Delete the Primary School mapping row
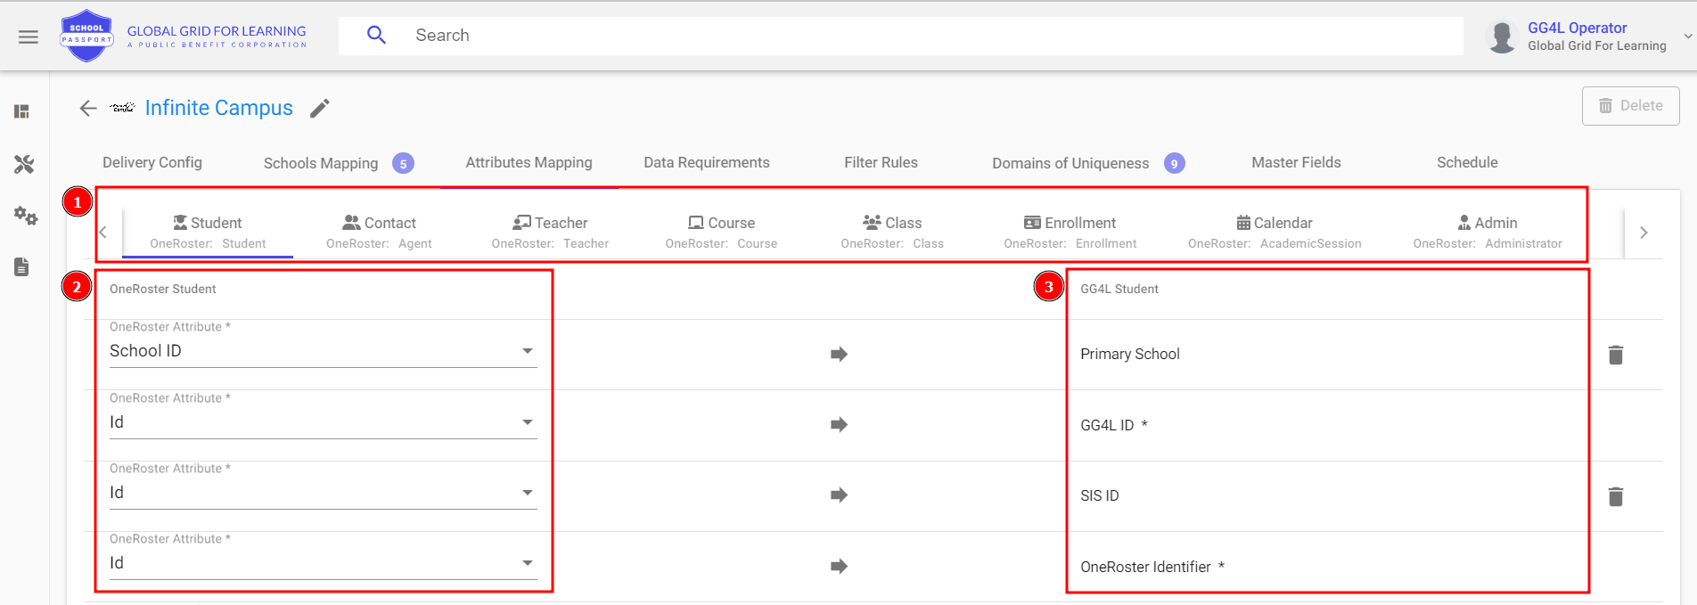The width and height of the screenshot is (1697, 605). (1616, 355)
